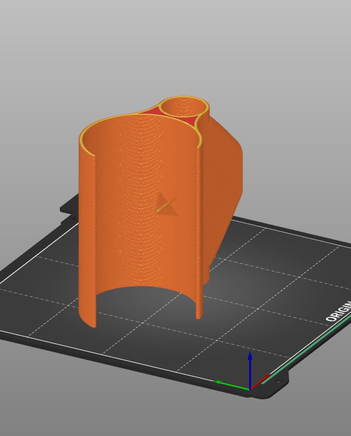Click the triangular marker on the model's front wall
Screen dimensions: 351x436
point(167,204)
